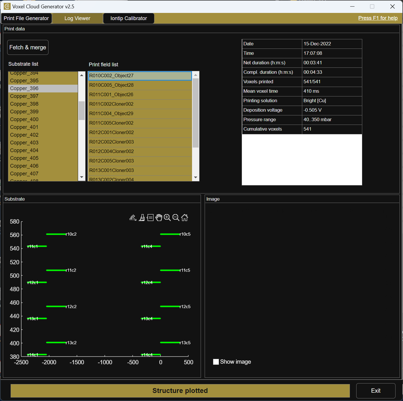Image resolution: width=403 pixels, height=401 pixels.
Task: Click the substrate list scrollbar thumb
Action: pos(82,111)
